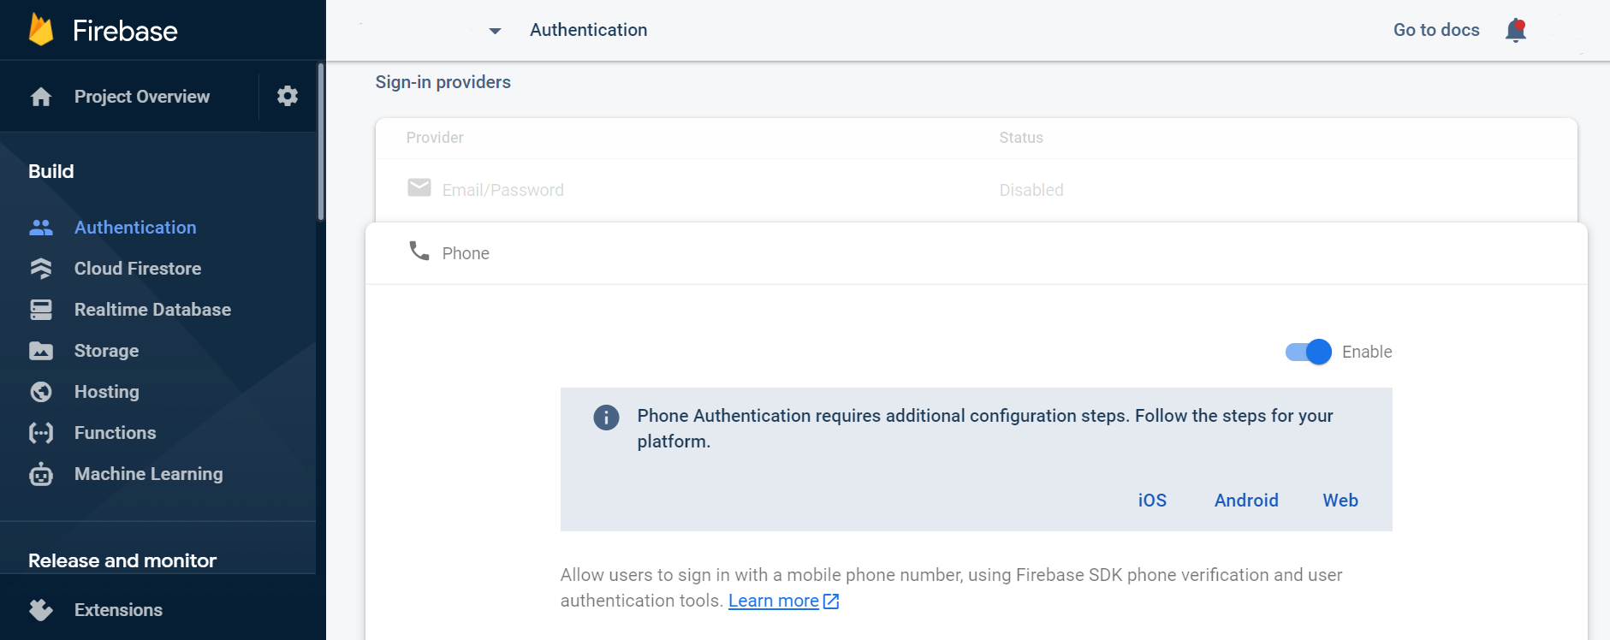The image size is (1610, 640).
Task: Open Android configuration steps
Action: pos(1246,501)
